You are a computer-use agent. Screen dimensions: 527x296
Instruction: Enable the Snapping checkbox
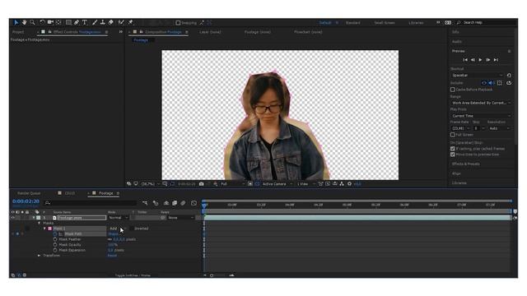tap(178, 23)
